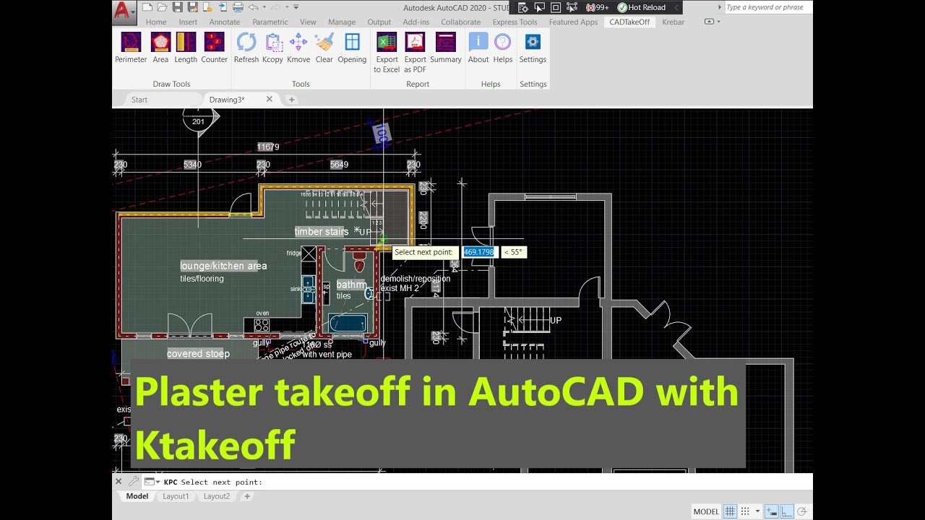This screenshot has height=520, width=925.
Task: Open the Summary report
Action: click(446, 48)
